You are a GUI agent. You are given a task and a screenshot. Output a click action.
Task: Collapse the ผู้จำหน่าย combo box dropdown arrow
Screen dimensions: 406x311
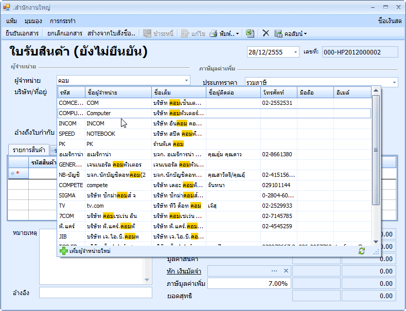(186, 81)
